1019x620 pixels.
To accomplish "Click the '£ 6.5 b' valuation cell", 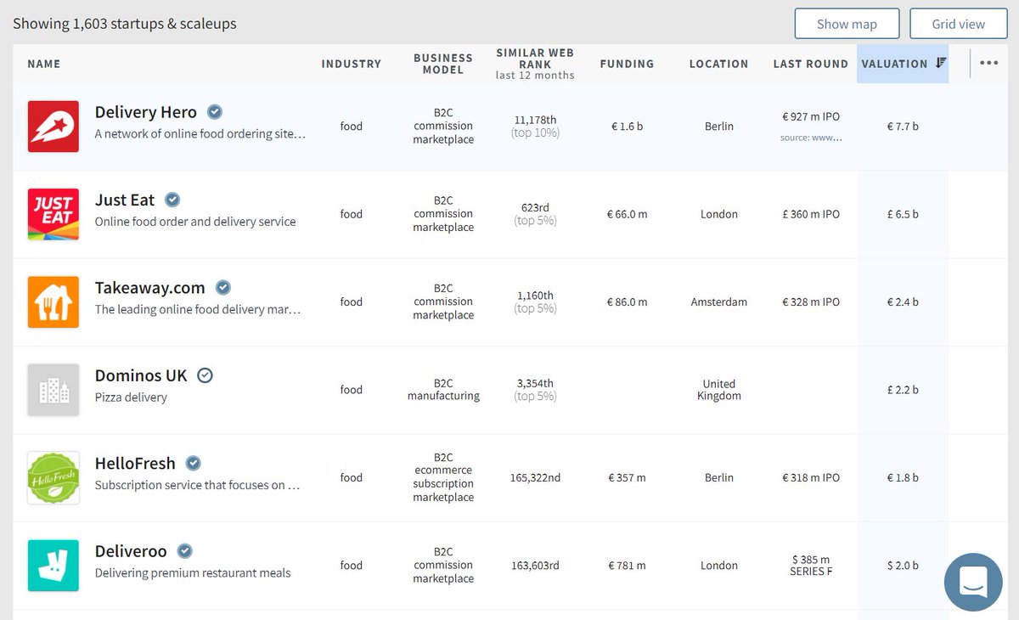I will click(903, 214).
